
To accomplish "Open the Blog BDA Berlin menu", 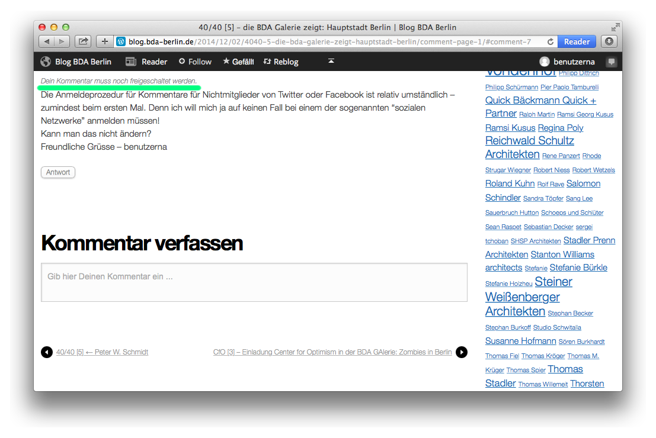I will pyautogui.click(x=76, y=62).
